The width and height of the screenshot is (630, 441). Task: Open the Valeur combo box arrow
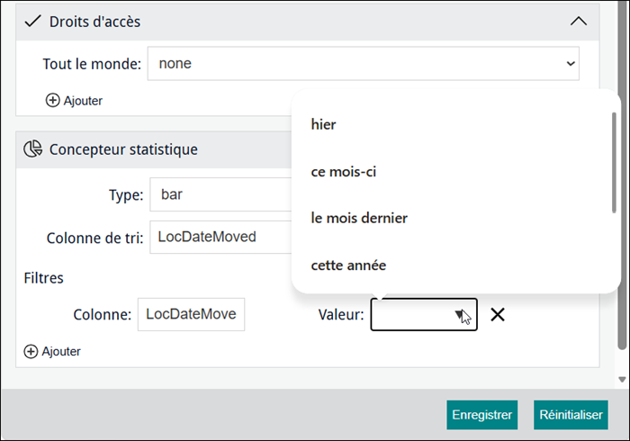(459, 314)
